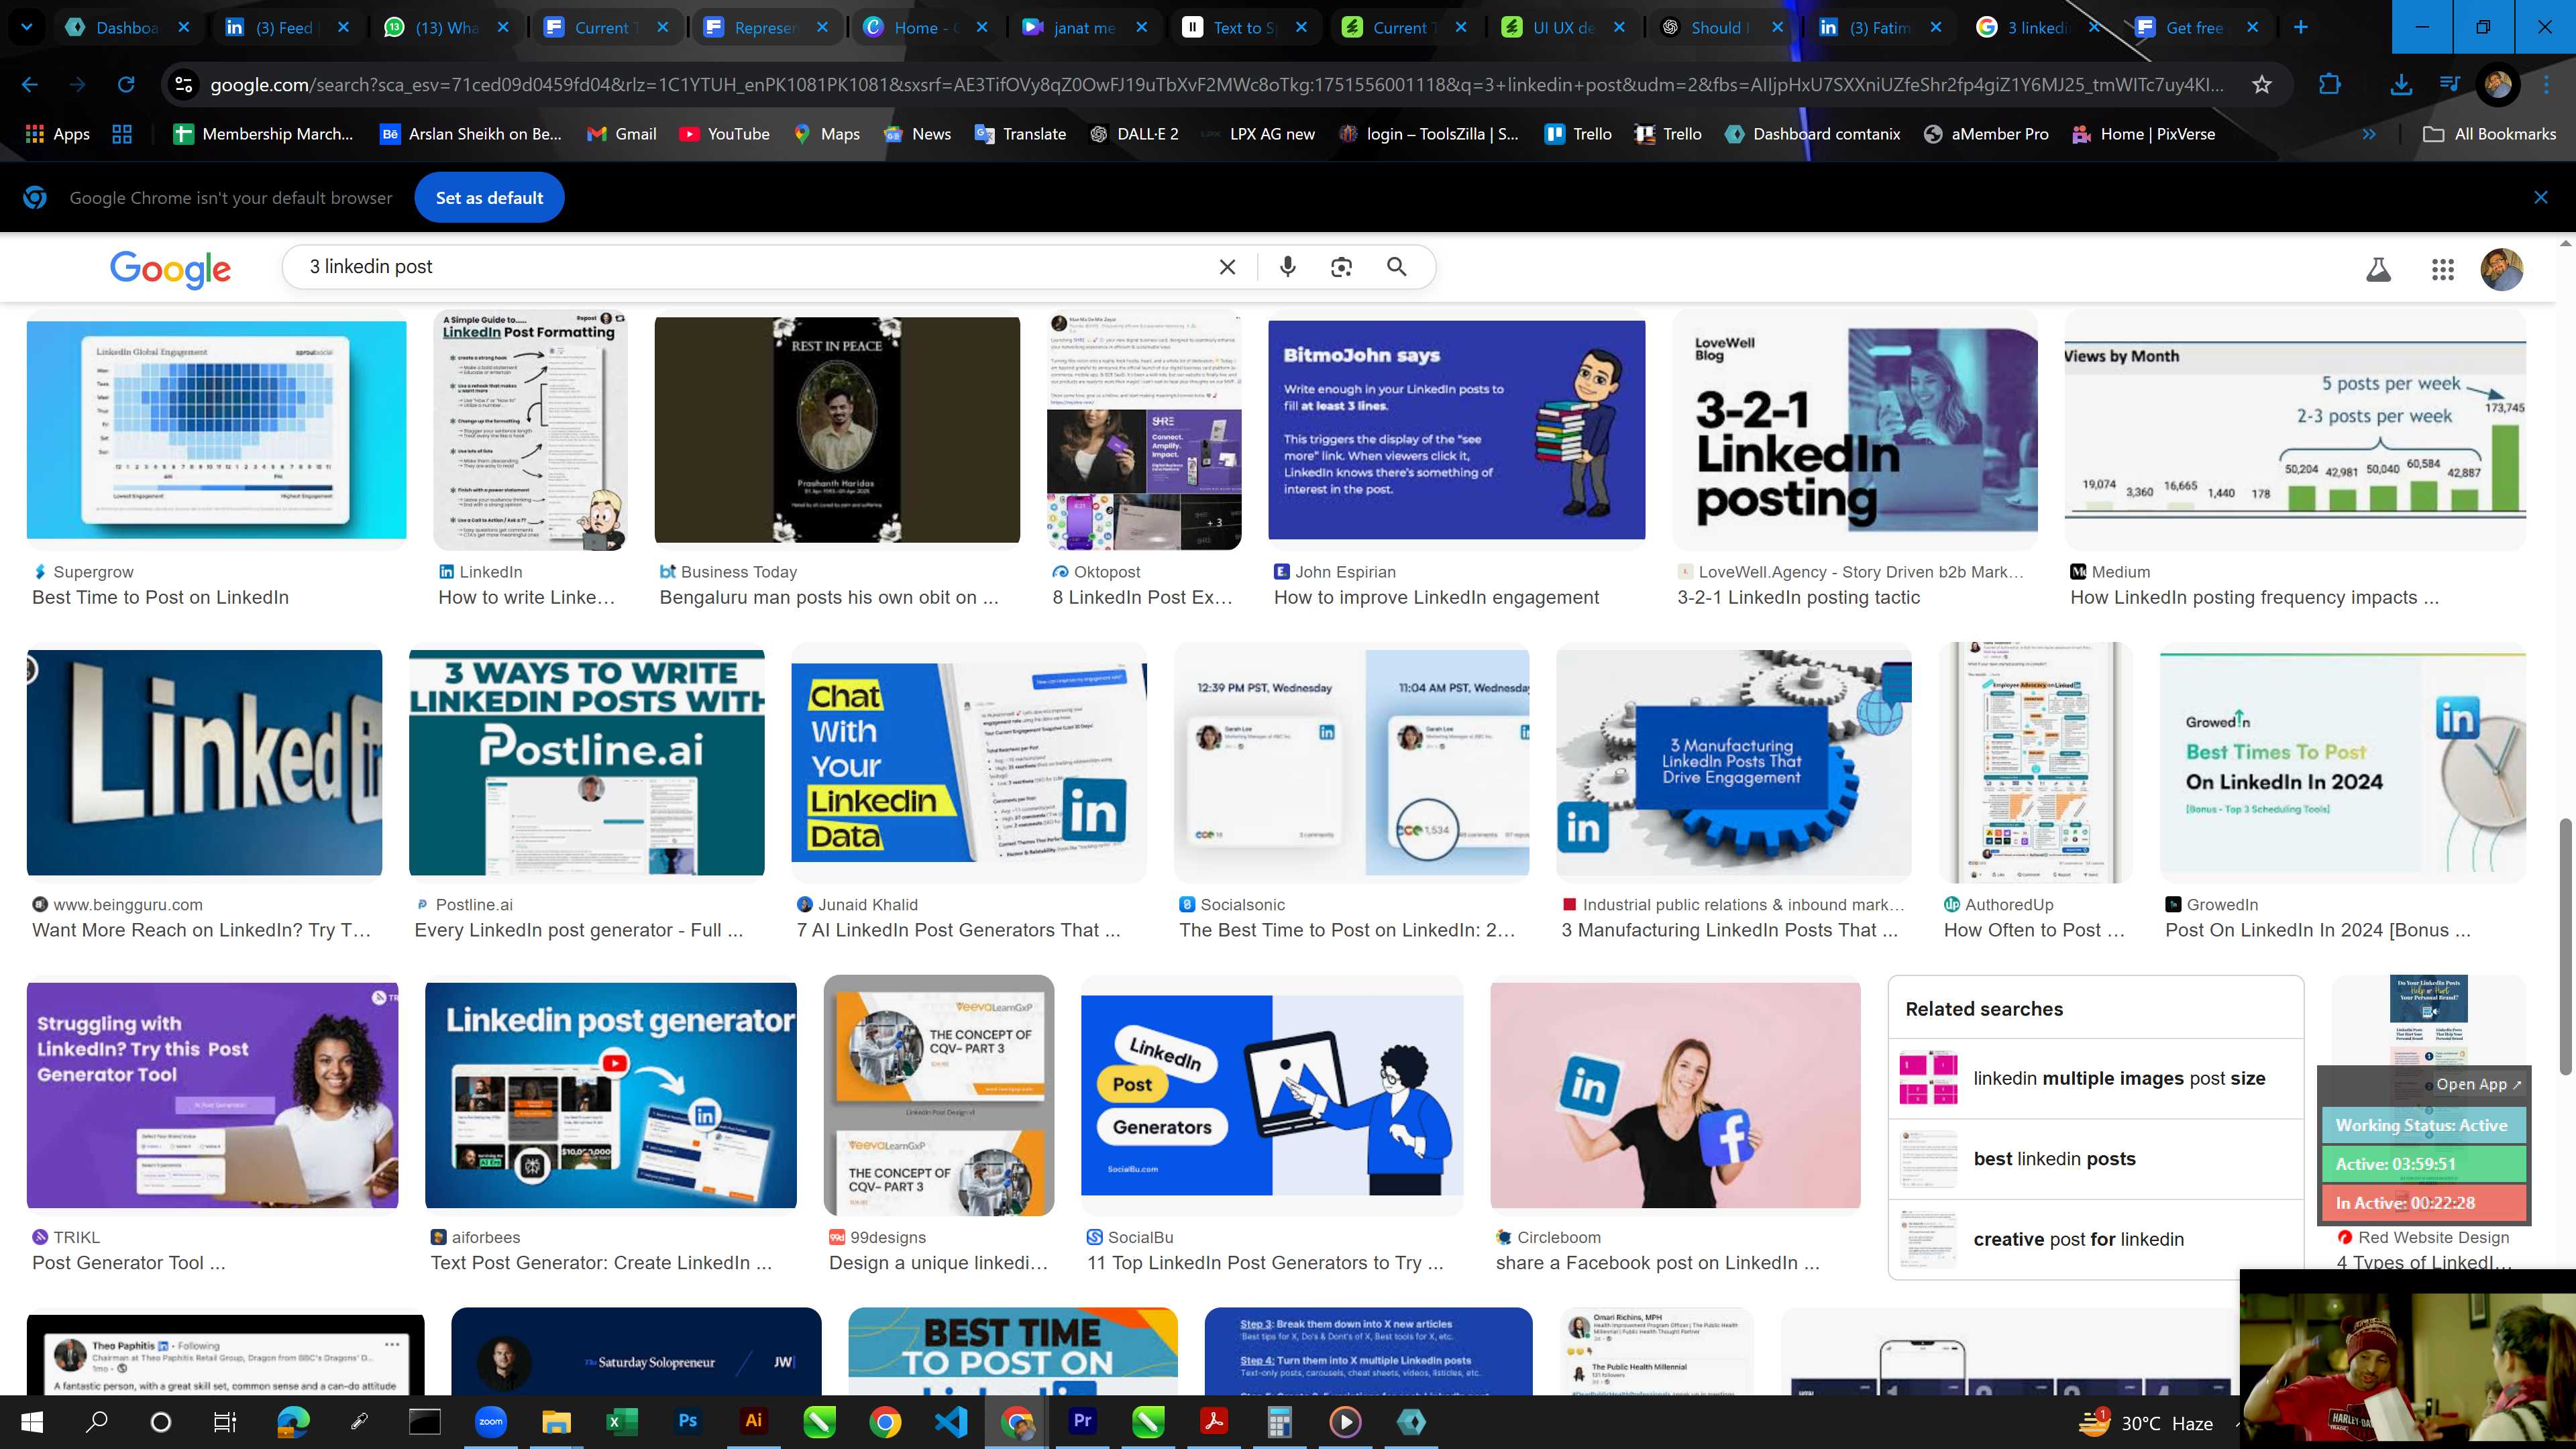
Task: Open All Bookmarks folder
Action: 2489,134
